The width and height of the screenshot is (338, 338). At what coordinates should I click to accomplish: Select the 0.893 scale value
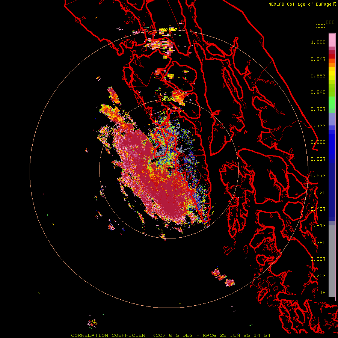click(318, 75)
